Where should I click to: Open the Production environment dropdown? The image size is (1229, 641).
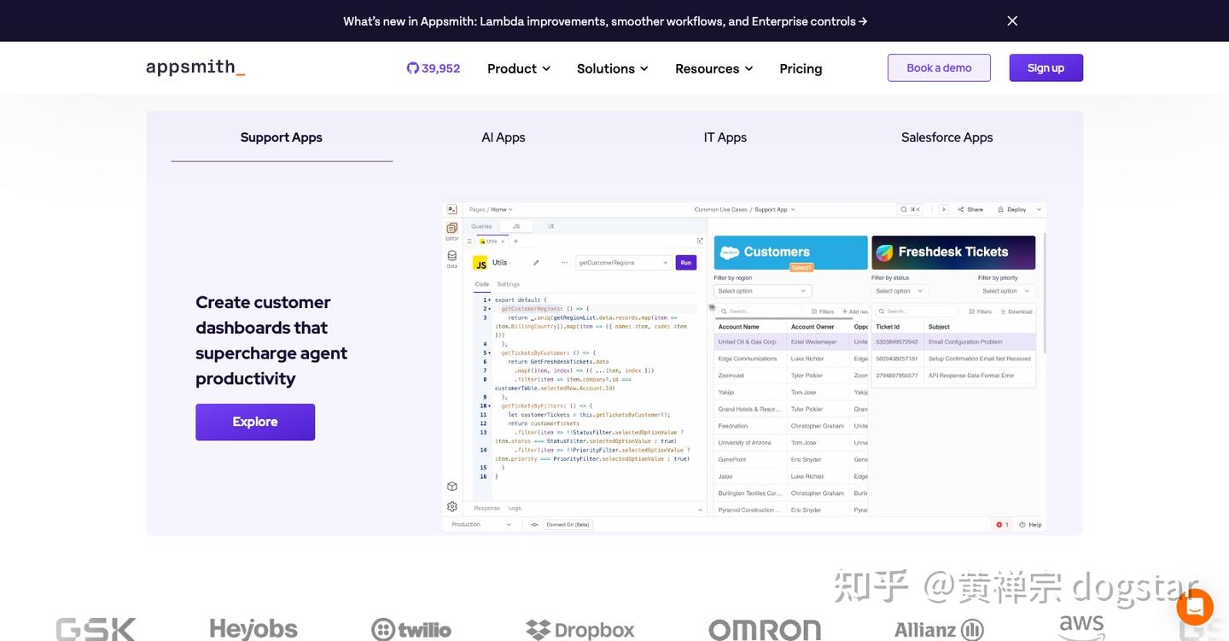pyautogui.click(x=482, y=524)
